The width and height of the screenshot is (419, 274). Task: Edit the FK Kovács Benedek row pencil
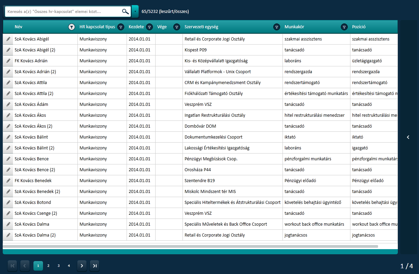[8, 181]
